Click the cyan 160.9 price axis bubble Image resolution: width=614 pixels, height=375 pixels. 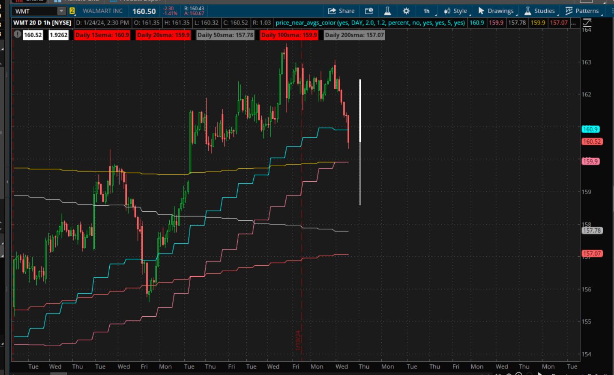(x=590, y=129)
